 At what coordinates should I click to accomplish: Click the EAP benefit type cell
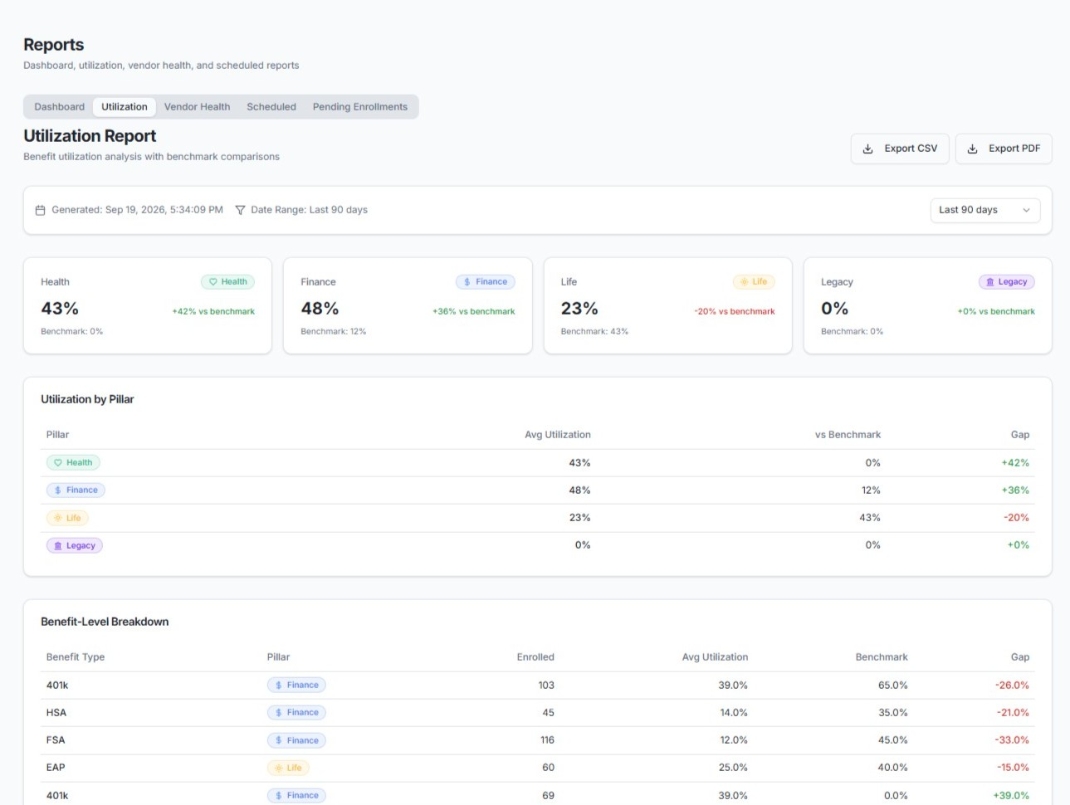[x=56, y=768]
